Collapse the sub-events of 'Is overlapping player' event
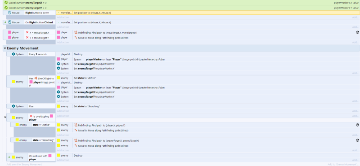The image size is (360, 166). 5,117
